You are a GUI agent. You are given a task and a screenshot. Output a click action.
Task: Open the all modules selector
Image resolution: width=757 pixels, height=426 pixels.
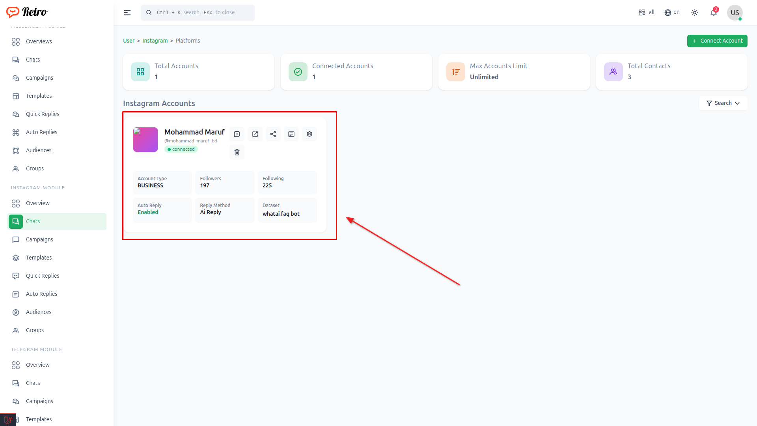647,13
